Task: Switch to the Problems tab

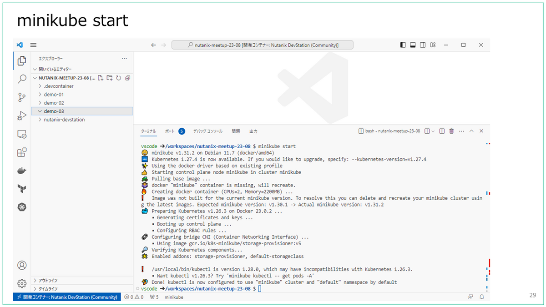Action: (x=236, y=131)
